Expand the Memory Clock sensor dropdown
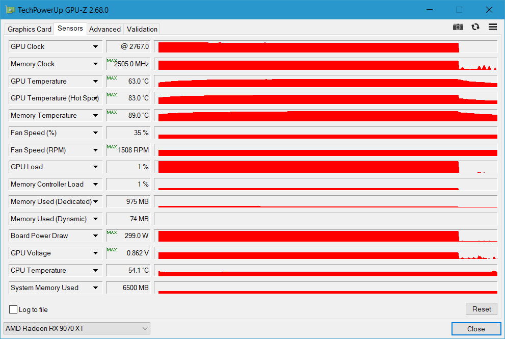 [95, 64]
